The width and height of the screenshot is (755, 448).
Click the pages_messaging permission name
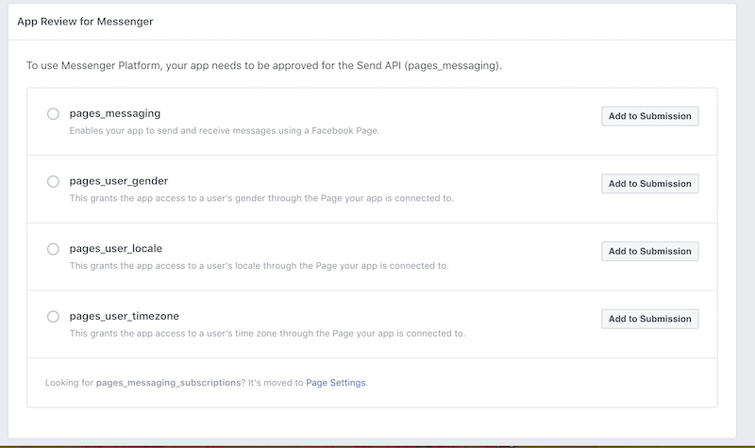pyautogui.click(x=114, y=113)
